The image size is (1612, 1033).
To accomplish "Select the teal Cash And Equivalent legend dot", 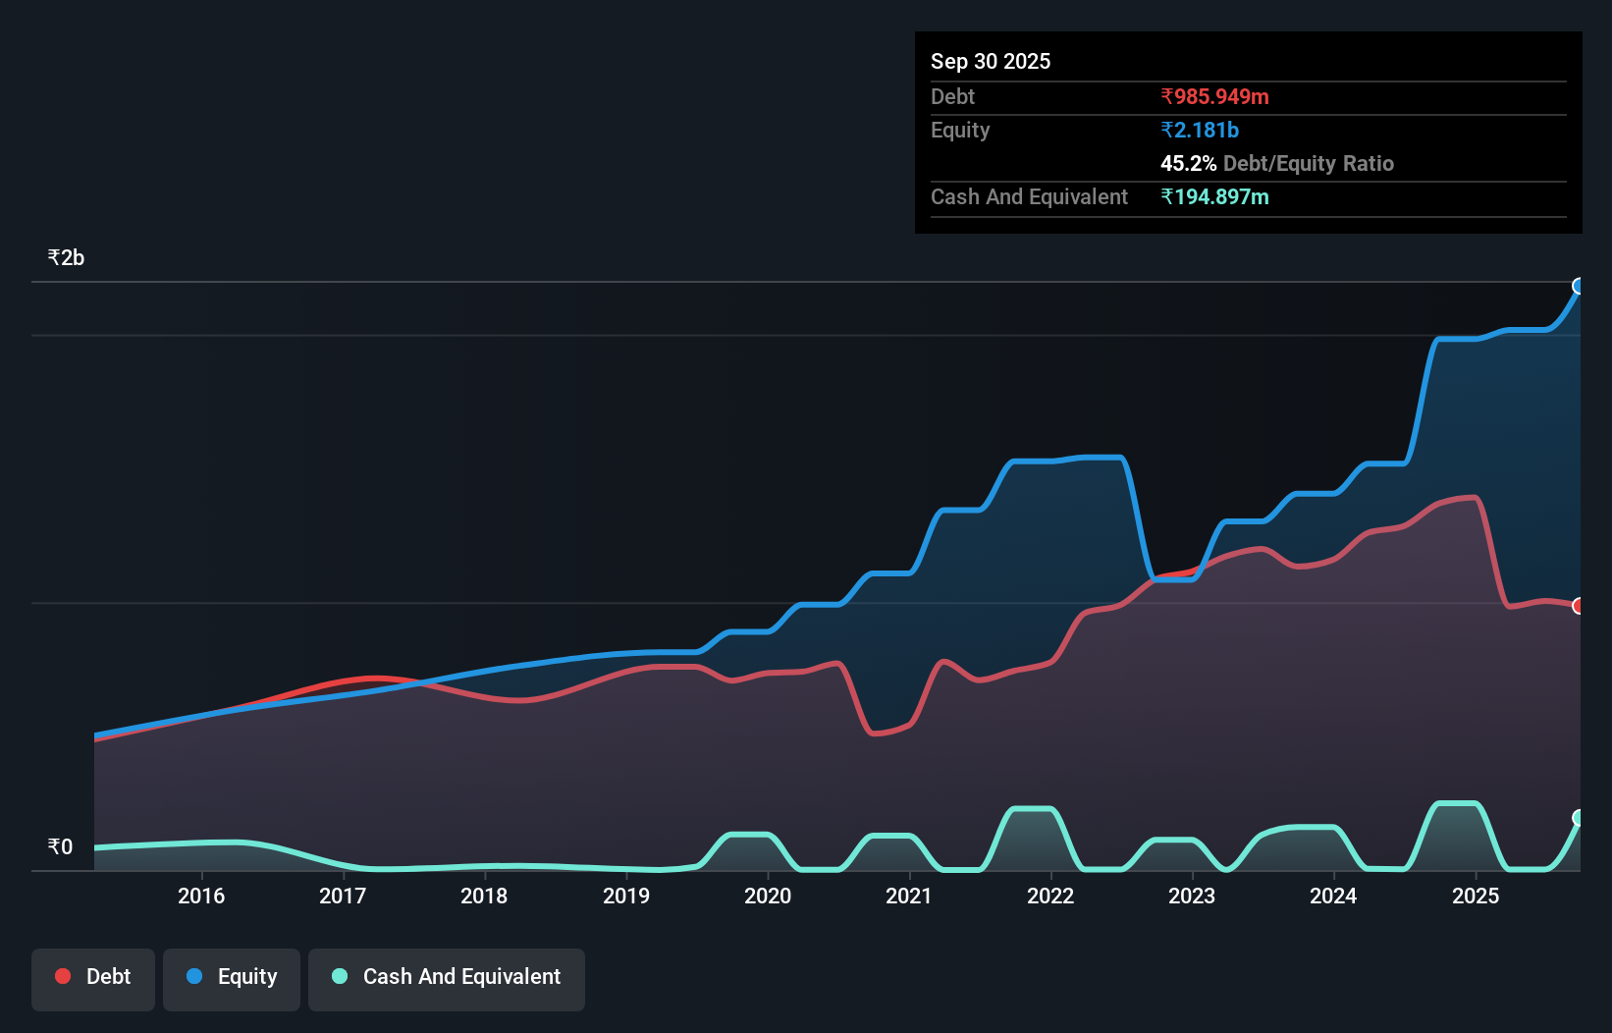I will point(339,976).
